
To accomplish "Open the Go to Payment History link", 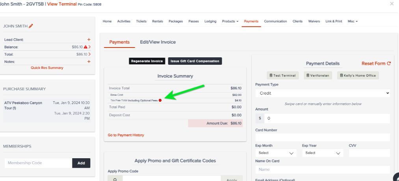I will [x=126, y=135].
